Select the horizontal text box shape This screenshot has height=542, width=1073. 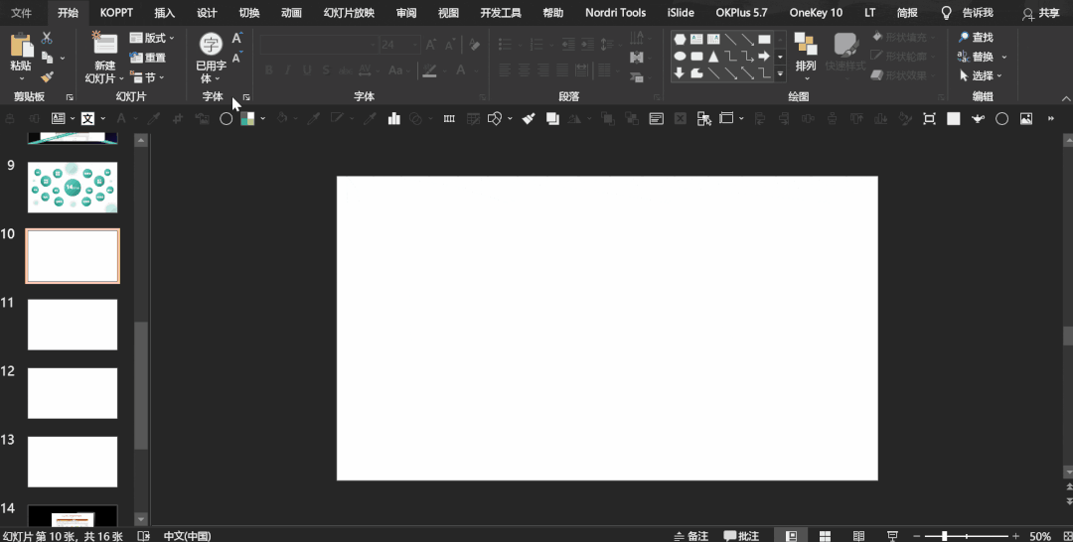(696, 39)
